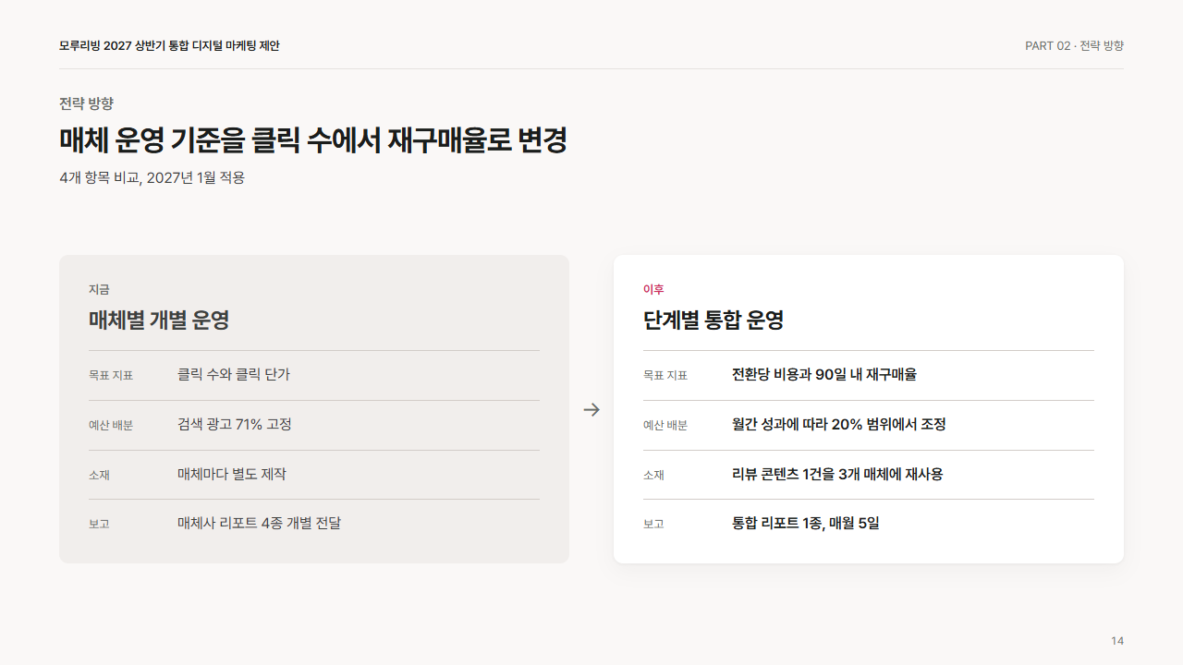
Task: Select the '단계별 통합 운영' card heading
Action: [x=713, y=320]
